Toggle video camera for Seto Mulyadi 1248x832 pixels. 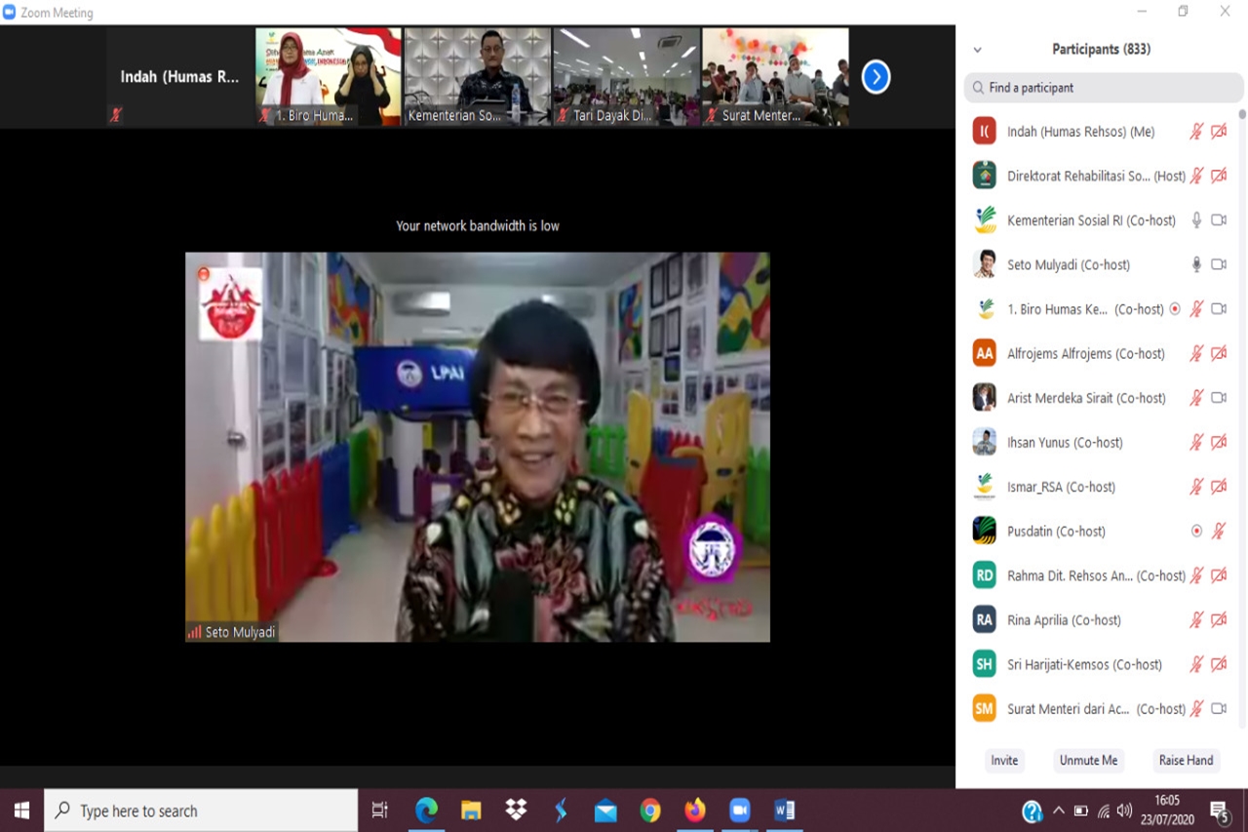click(x=1219, y=264)
